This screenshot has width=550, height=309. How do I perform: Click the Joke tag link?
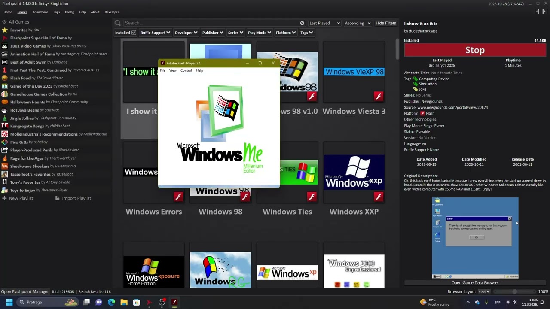click(423, 89)
